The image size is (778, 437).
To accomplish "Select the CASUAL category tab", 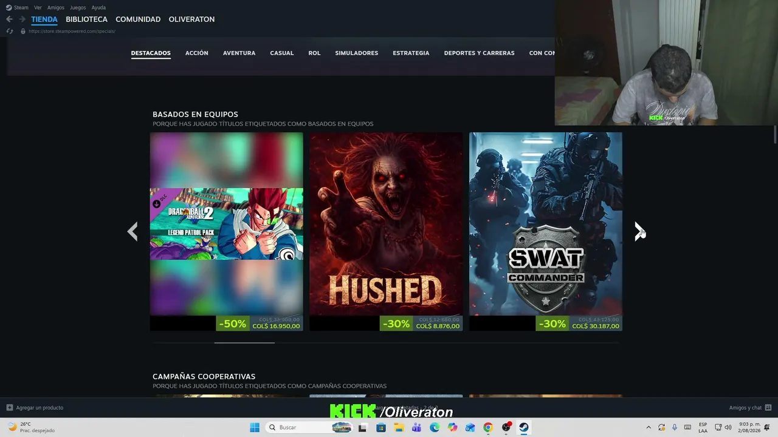I will pos(282,53).
